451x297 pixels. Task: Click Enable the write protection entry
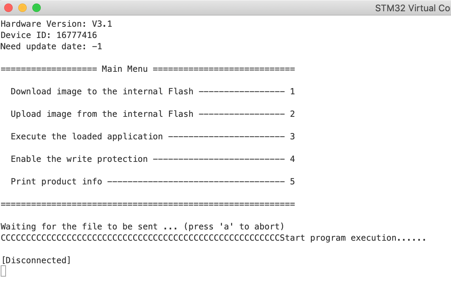point(79,159)
